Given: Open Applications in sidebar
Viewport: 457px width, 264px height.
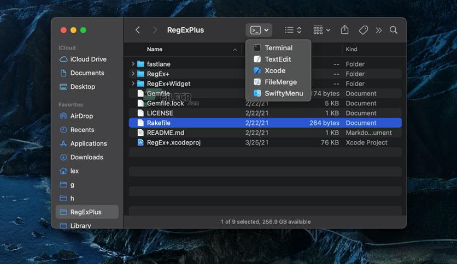Looking at the screenshot, I should point(87,143).
